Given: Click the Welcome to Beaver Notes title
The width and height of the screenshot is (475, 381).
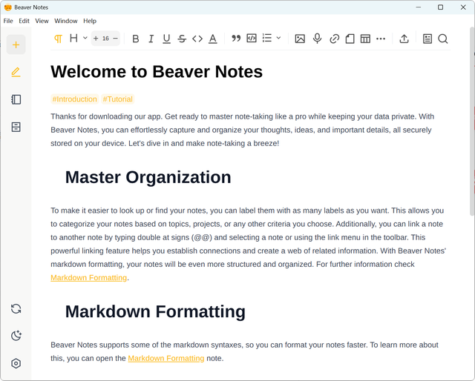Looking at the screenshot, I should [157, 72].
